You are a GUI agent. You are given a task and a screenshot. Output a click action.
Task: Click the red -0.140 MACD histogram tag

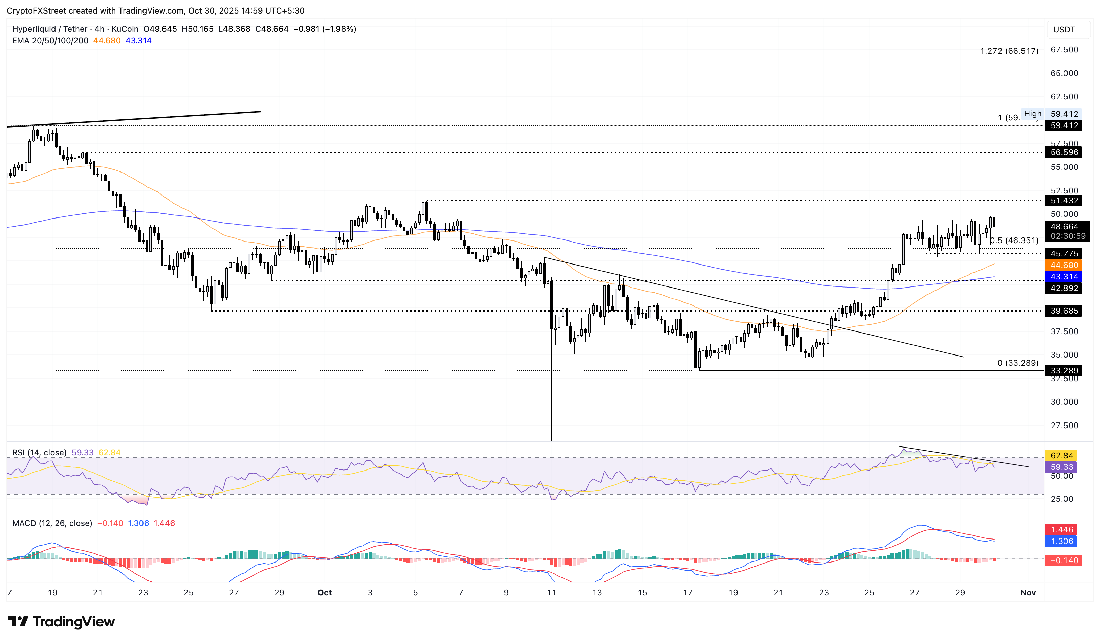click(x=1063, y=560)
